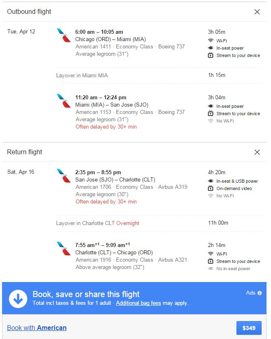Click American logo on San Jose–Charlotte leg
Screen dimensions: 271x339
coord(63,175)
